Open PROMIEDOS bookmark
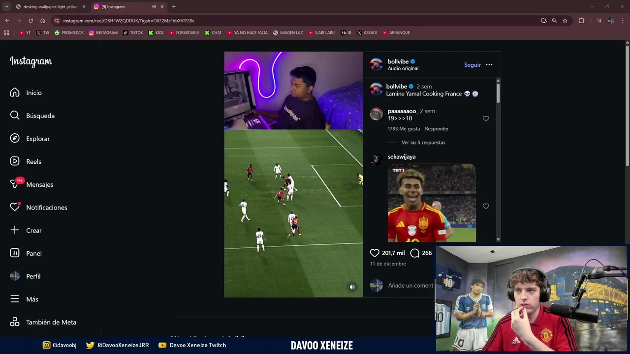This screenshot has width=630, height=354. 69,33
